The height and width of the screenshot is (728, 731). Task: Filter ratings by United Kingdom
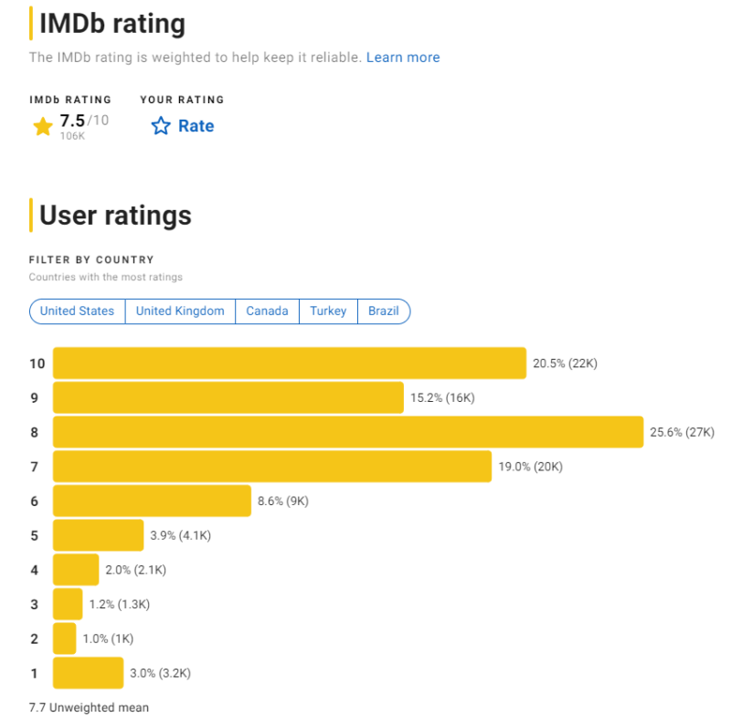(180, 311)
